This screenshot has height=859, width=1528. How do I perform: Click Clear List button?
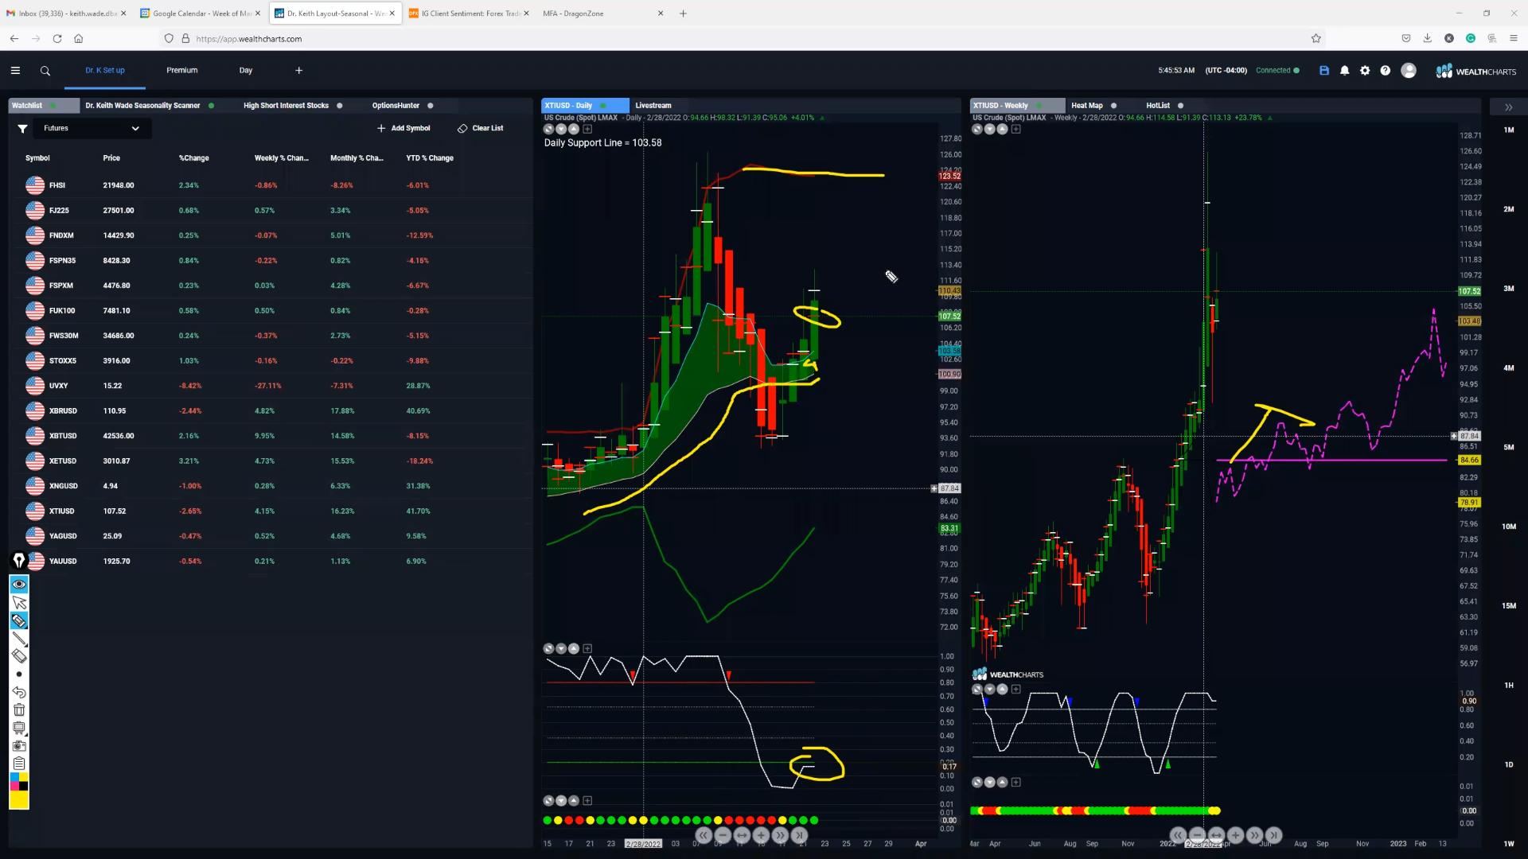click(x=481, y=128)
